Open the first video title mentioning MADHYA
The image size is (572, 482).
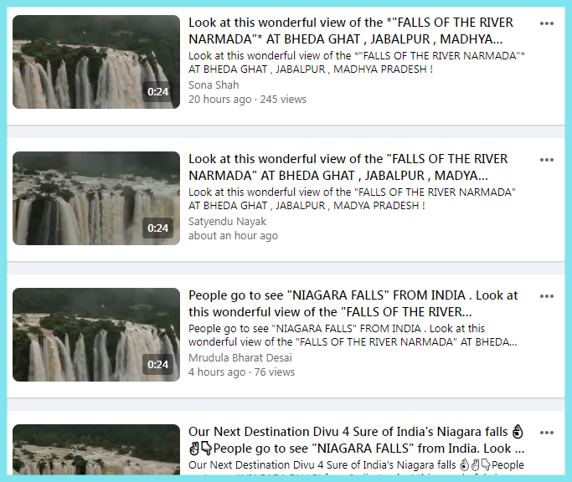tap(351, 31)
